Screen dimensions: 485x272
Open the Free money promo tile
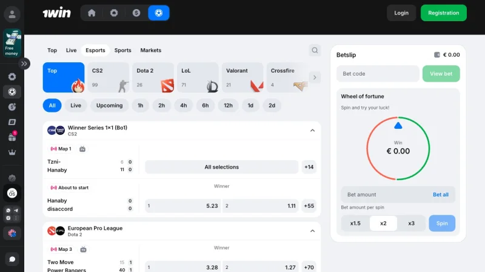point(12,43)
